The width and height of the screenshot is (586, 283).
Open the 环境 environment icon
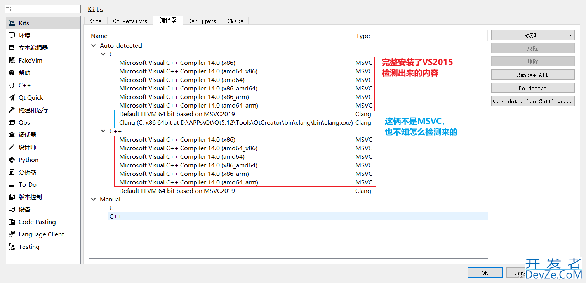[x=12, y=36]
